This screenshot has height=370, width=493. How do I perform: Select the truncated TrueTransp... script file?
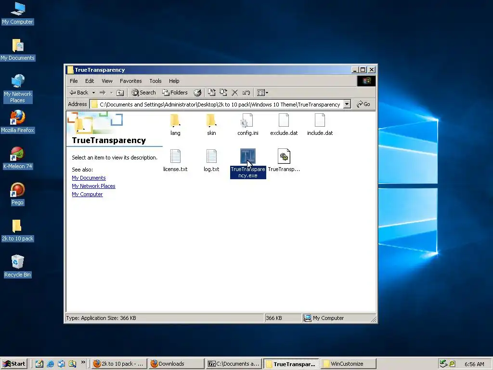284,161
